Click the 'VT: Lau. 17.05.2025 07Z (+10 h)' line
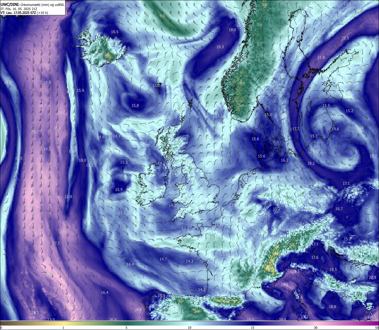Screen dimensions: 379x330 [x=24, y=13]
